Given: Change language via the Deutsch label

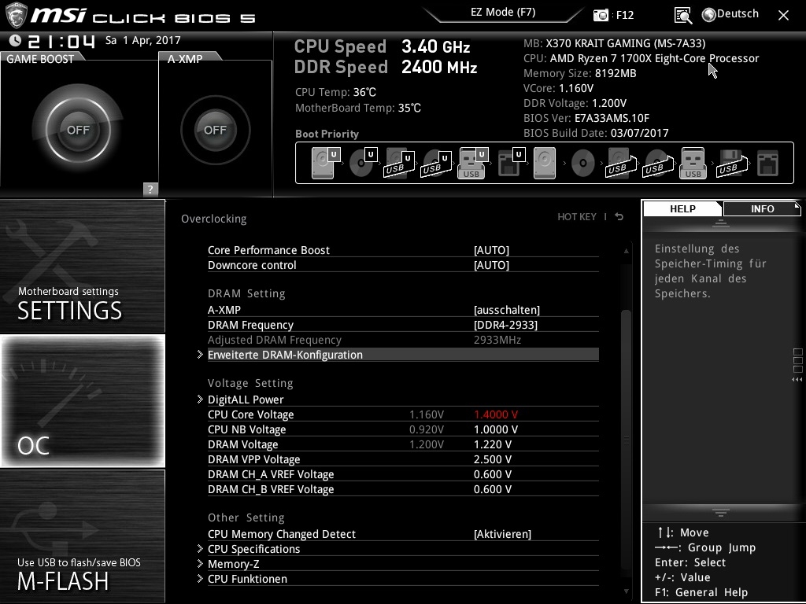Looking at the screenshot, I should click(737, 14).
